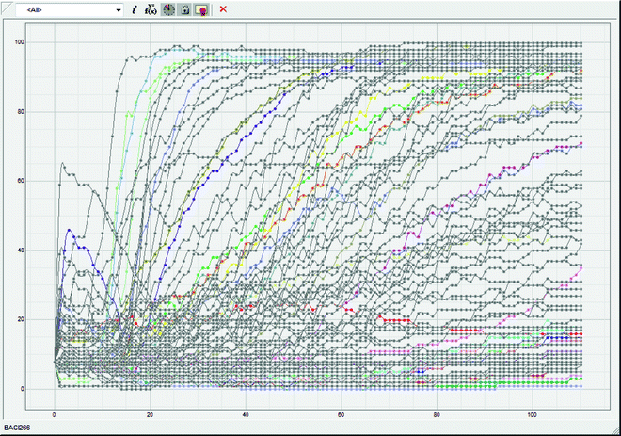Image resolution: width=621 pixels, height=436 pixels.
Task: Toggle the padlock lock icon
Action: (x=184, y=9)
